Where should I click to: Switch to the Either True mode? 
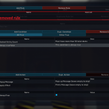pos(64,35)
